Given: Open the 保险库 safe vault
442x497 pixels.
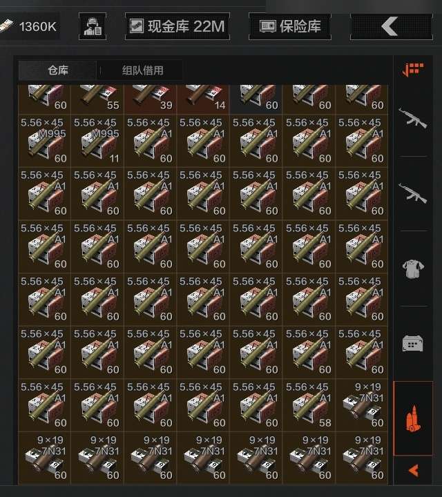Looking at the screenshot, I should tap(290, 26).
